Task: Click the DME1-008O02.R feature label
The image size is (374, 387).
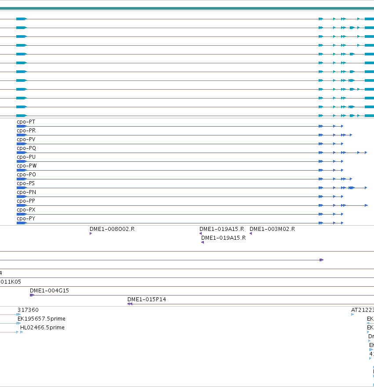Action: 112,229
